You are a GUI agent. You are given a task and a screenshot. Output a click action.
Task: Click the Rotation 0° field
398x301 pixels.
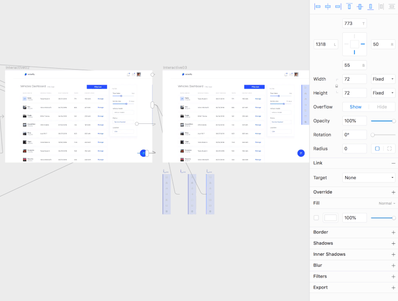[354, 135]
